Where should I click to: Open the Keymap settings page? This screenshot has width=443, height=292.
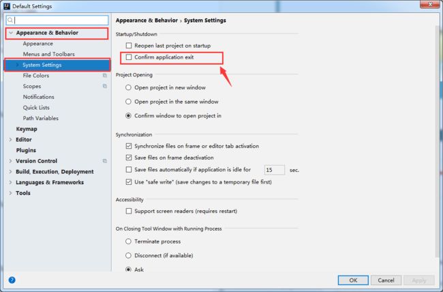[x=27, y=129]
